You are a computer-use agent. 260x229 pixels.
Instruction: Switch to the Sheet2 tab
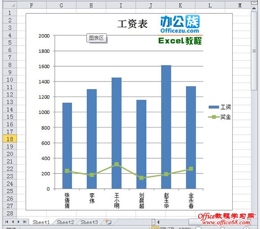(65, 222)
